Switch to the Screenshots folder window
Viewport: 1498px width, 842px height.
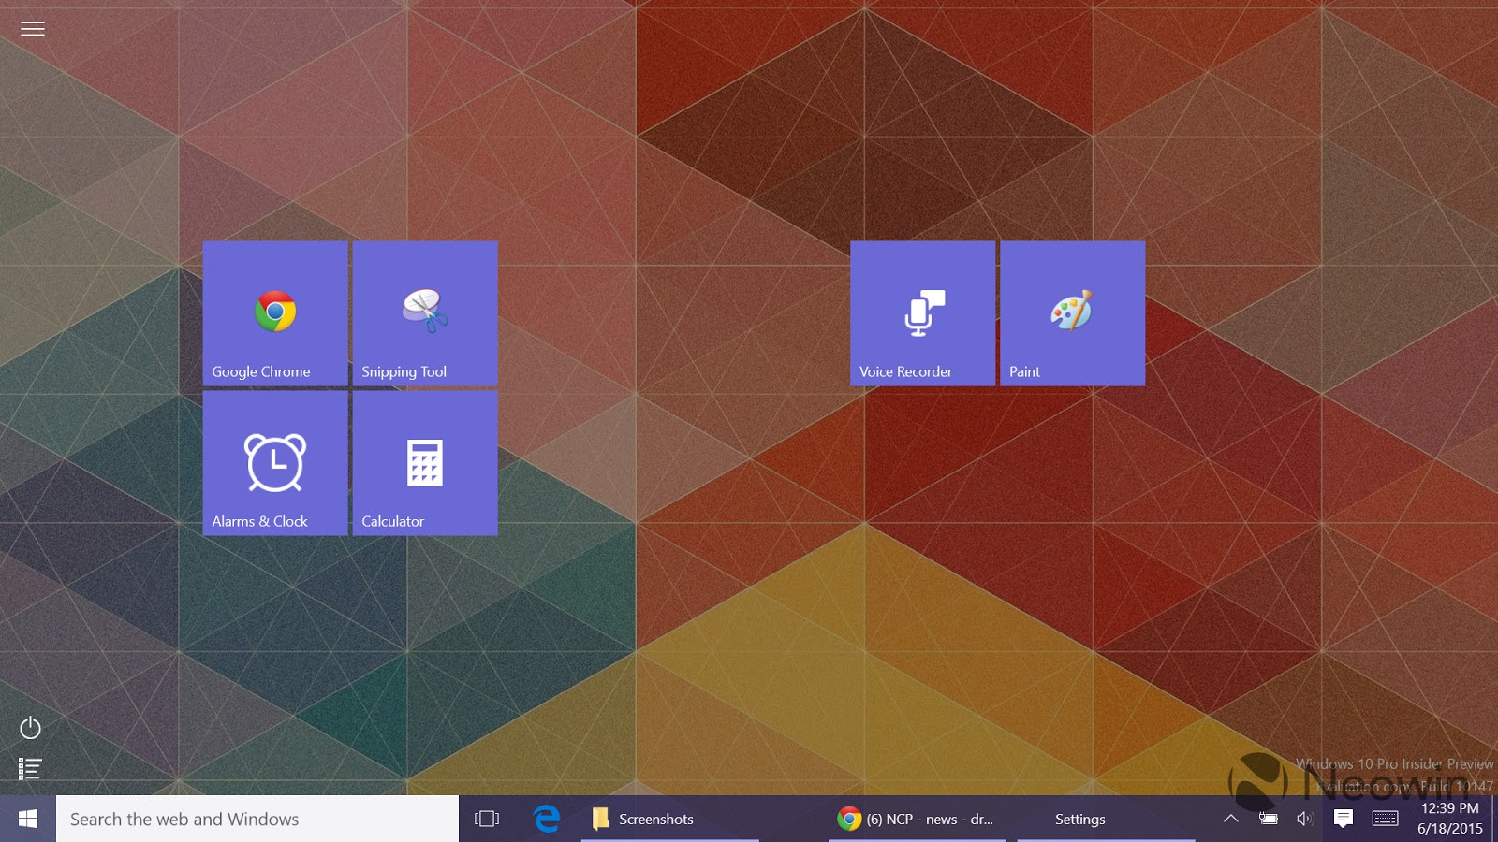click(x=670, y=819)
